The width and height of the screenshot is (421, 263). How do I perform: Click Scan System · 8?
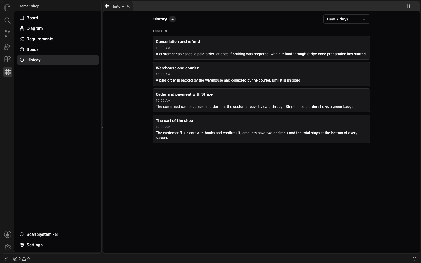point(58,234)
